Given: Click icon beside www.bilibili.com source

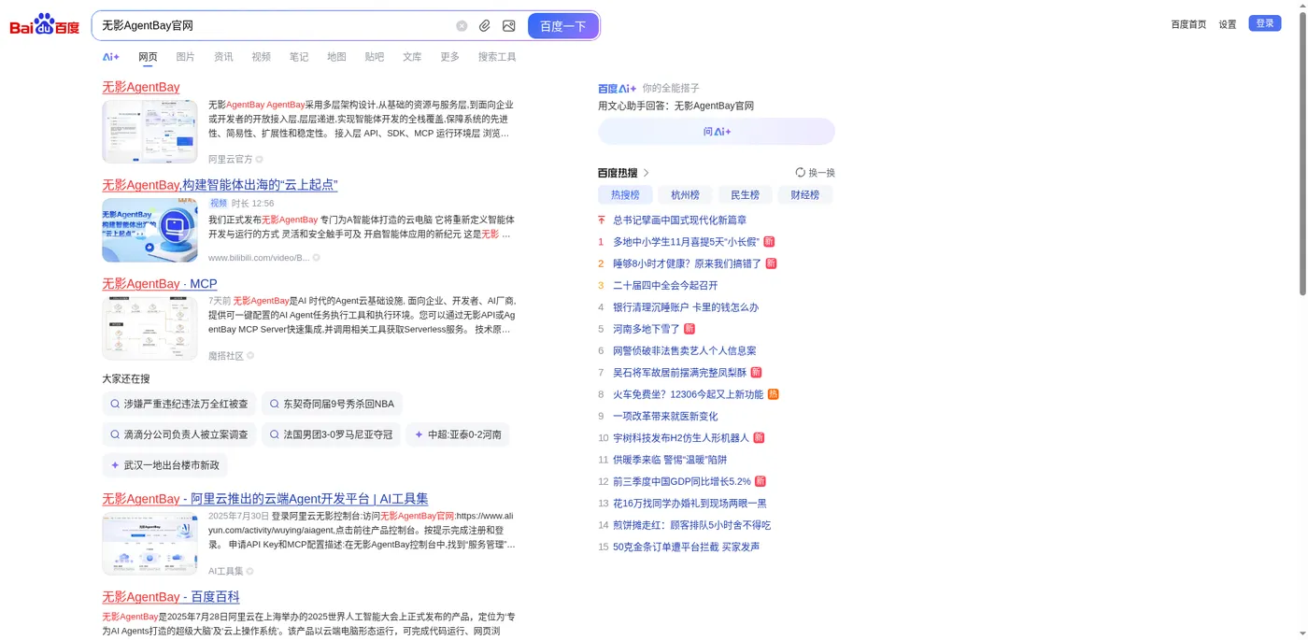Looking at the screenshot, I should [317, 258].
